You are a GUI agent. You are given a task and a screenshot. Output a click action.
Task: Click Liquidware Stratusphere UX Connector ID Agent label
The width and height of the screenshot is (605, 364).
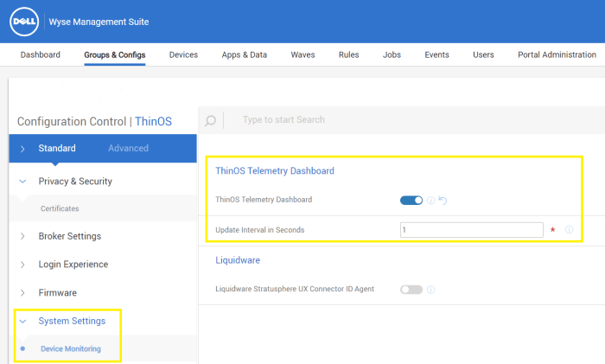coord(295,289)
